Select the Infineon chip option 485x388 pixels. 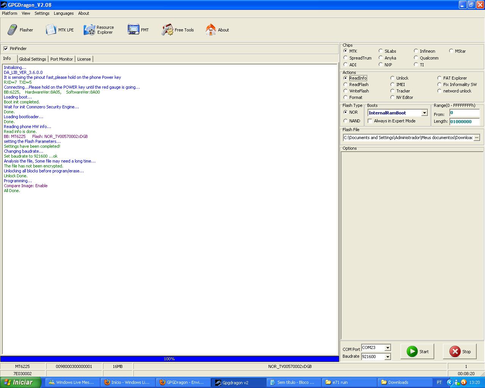[416, 51]
